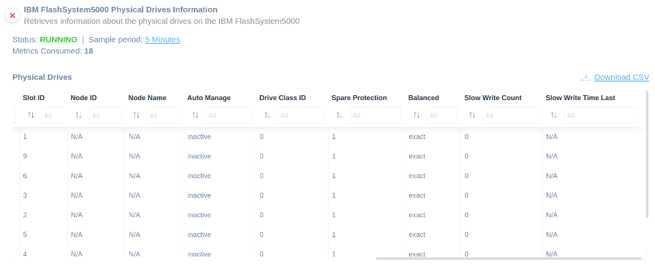Sort the Slot ID column
The width and height of the screenshot is (655, 270).
(x=31, y=115)
